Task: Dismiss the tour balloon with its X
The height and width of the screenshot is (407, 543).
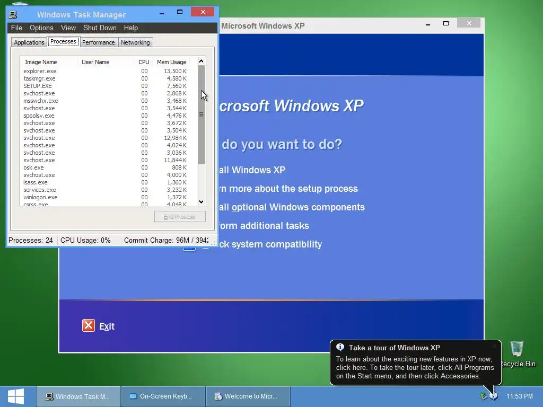Action: [495, 346]
